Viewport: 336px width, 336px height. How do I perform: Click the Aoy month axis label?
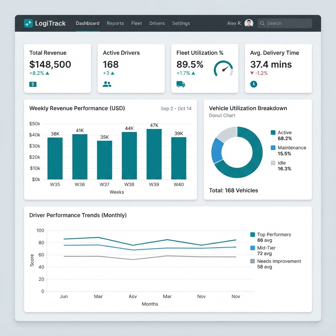pos(133,296)
